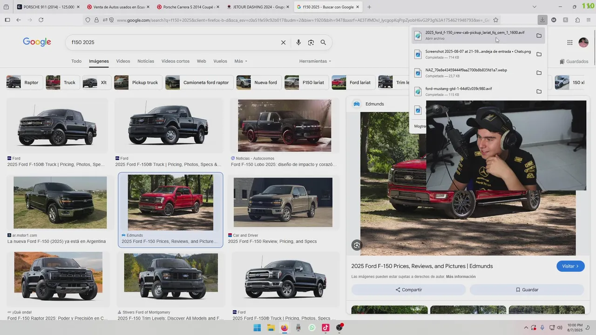
Task: Switch to JETOUR DASHING 2024 browser tab
Action: tap(257, 7)
